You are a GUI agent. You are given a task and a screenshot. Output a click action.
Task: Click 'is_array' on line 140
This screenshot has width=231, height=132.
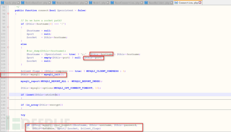(x=32, y=105)
